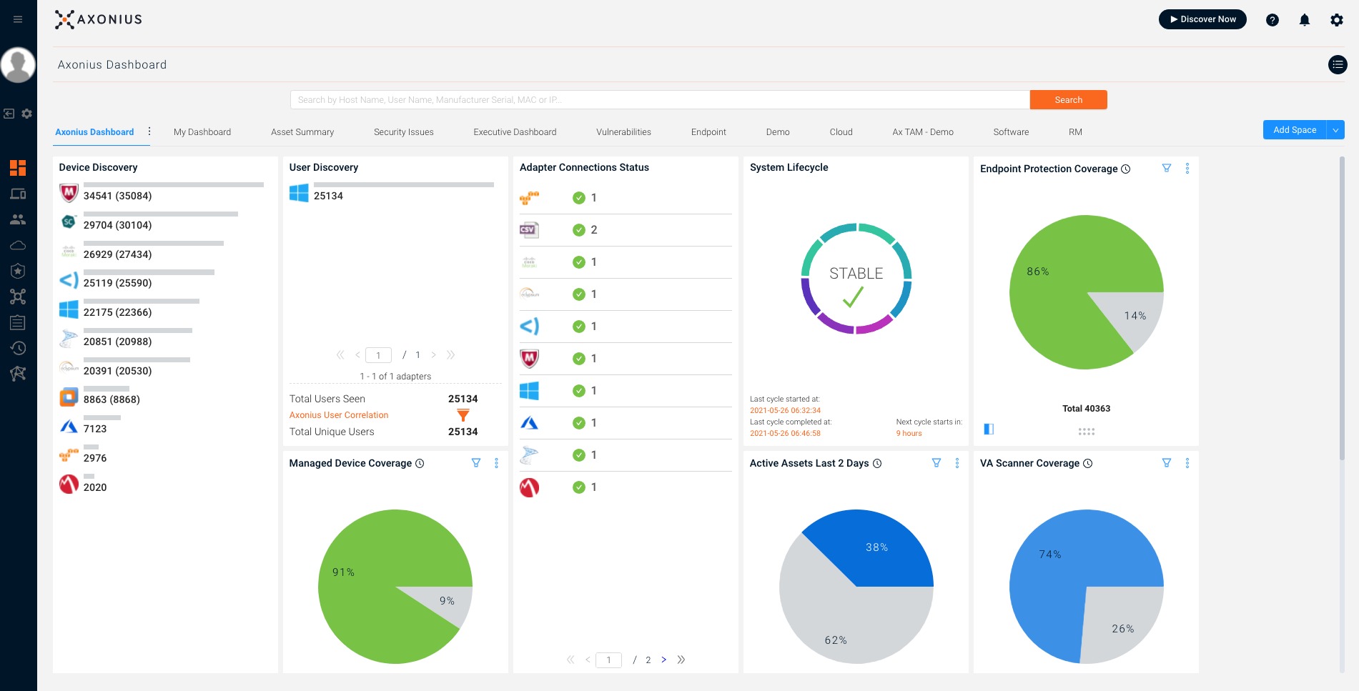Switch to the Executive Dashboard tab

click(514, 132)
